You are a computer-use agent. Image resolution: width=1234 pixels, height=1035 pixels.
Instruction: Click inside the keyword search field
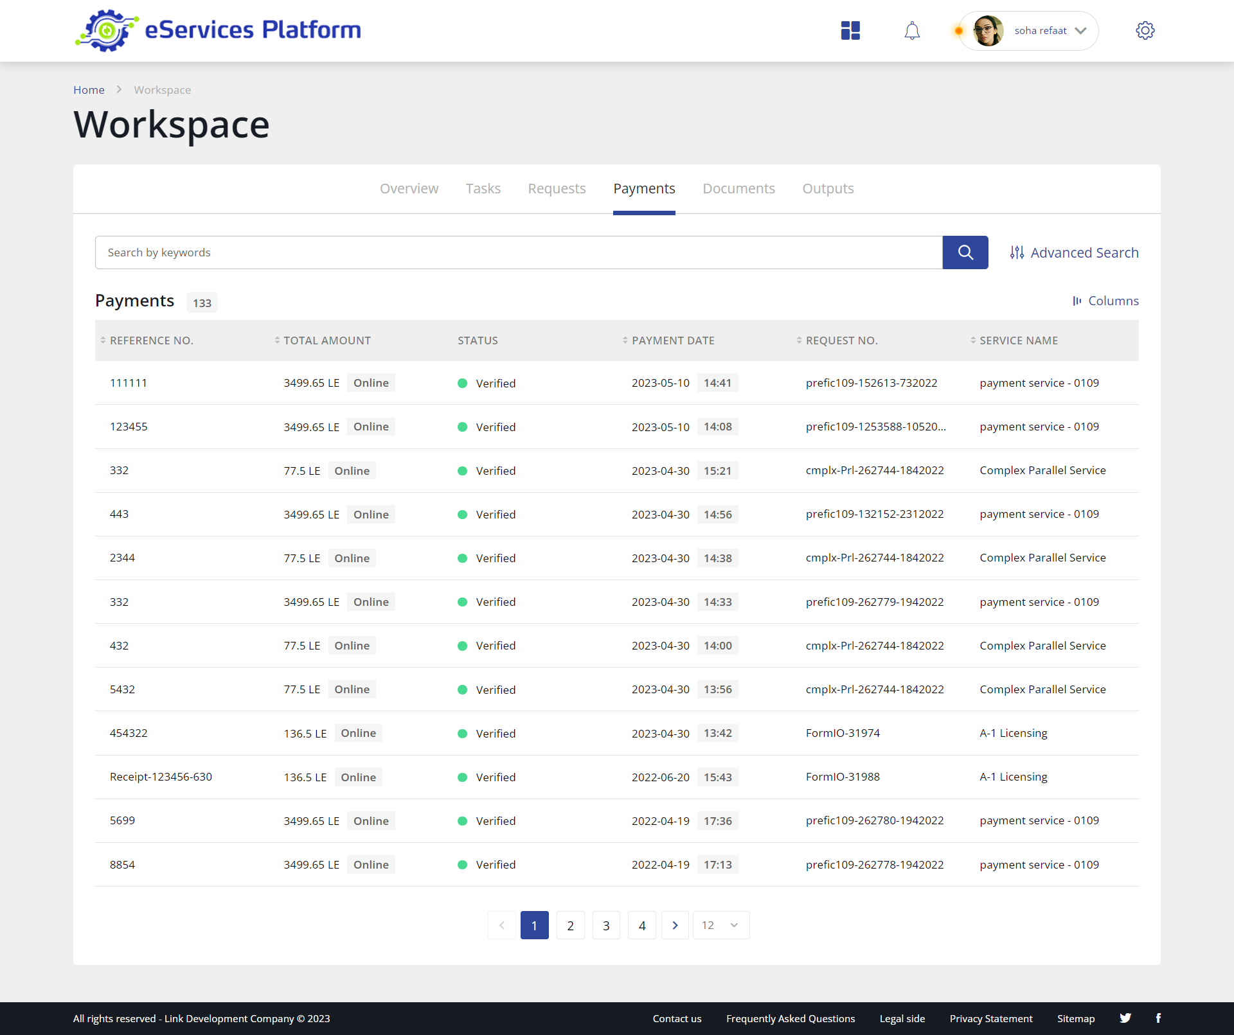coord(450,252)
